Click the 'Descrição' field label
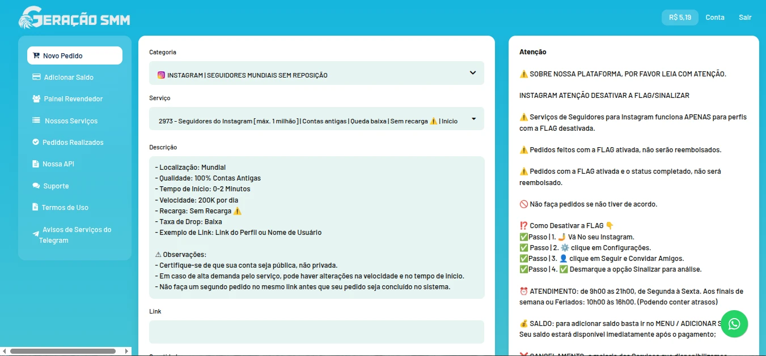Screen dimensions: 766x356 163,148
